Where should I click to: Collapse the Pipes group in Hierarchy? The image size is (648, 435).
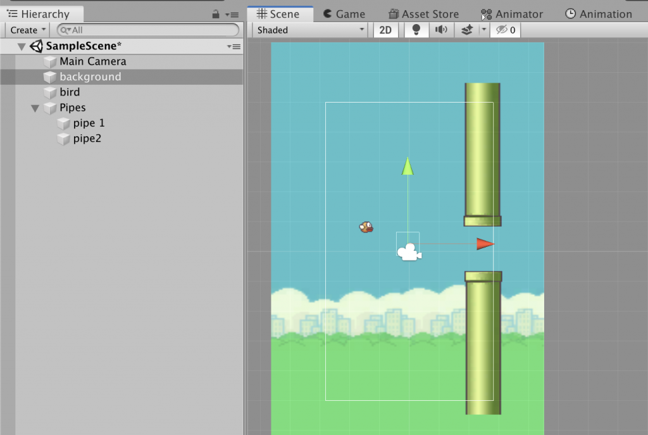35,108
